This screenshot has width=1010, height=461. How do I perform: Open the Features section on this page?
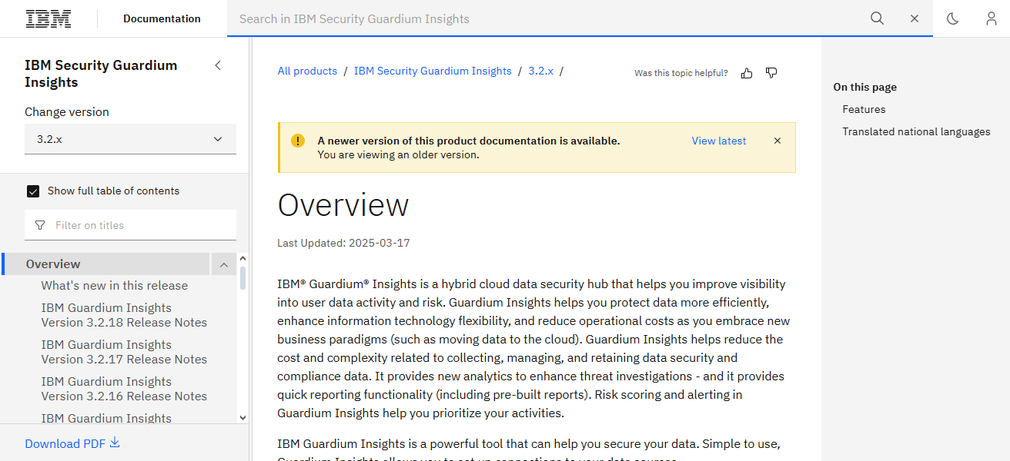(864, 109)
